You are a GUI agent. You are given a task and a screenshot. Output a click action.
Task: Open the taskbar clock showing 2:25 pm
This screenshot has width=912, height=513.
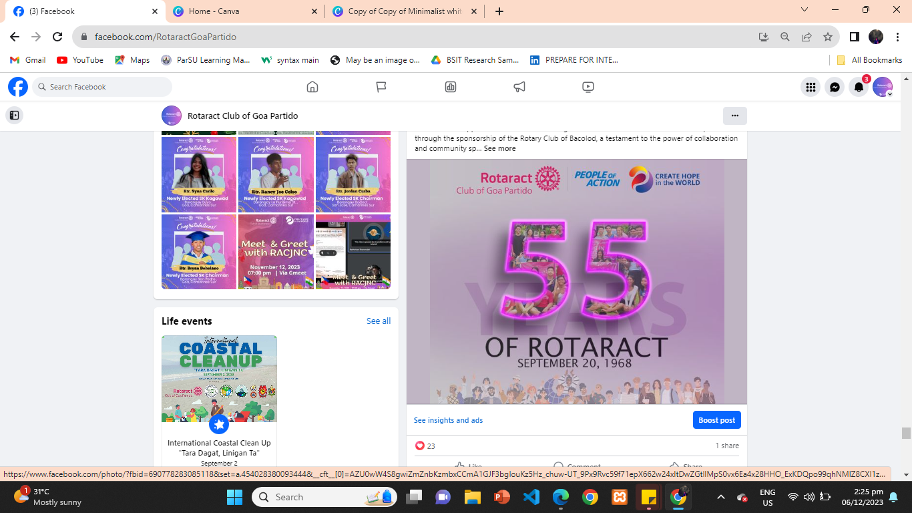[x=863, y=497]
